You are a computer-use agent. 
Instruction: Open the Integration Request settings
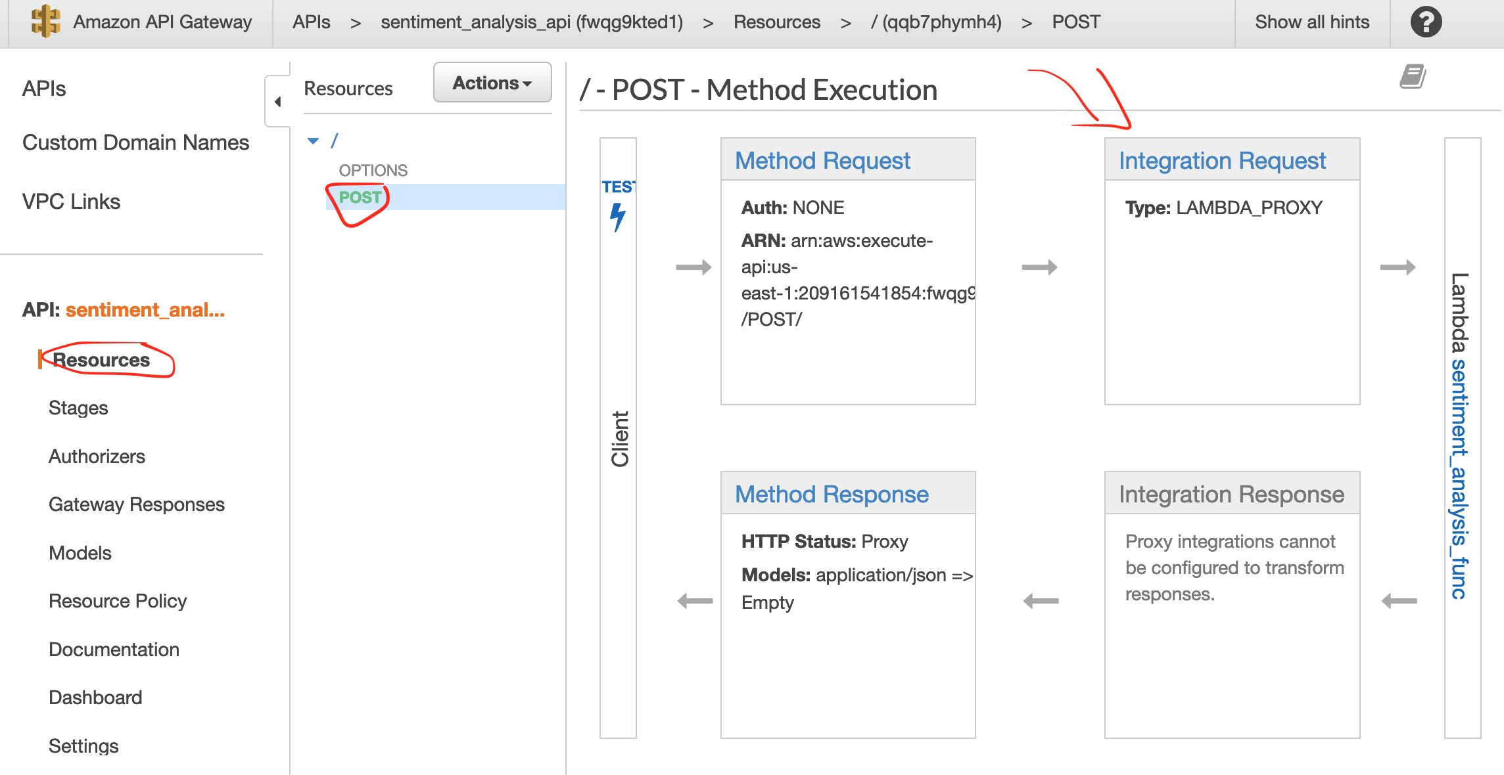coord(1222,160)
